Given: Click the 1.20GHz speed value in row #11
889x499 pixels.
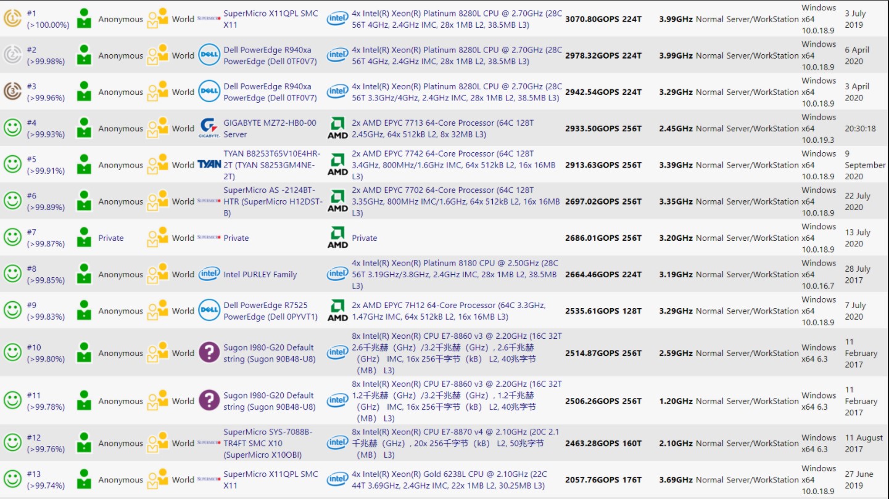Looking at the screenshot, I should click(676, 401).
